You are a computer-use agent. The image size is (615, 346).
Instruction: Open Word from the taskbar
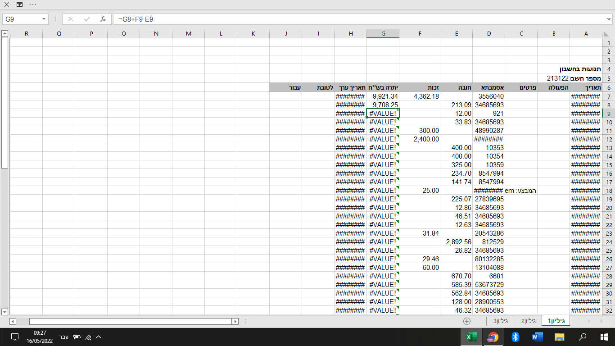pyautogui.click(x=538, y=337)
